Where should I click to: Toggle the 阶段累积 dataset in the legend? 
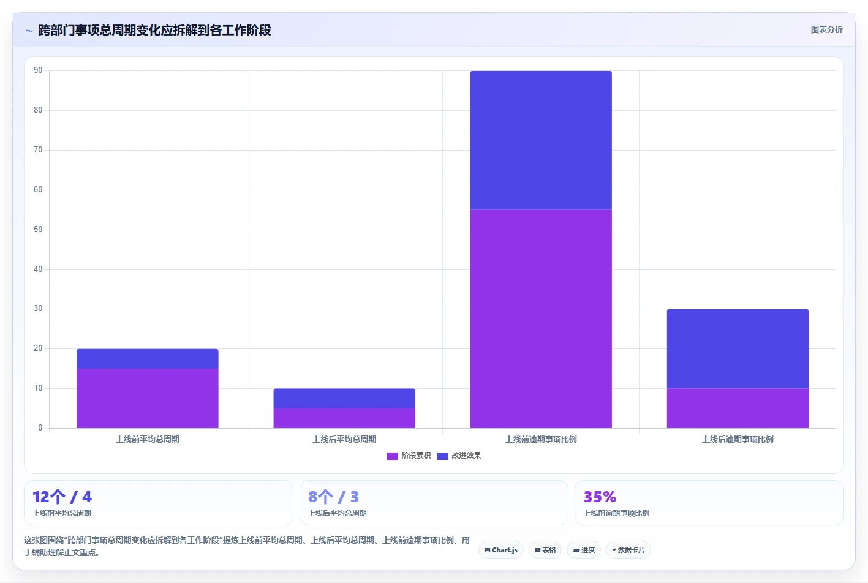409,456
